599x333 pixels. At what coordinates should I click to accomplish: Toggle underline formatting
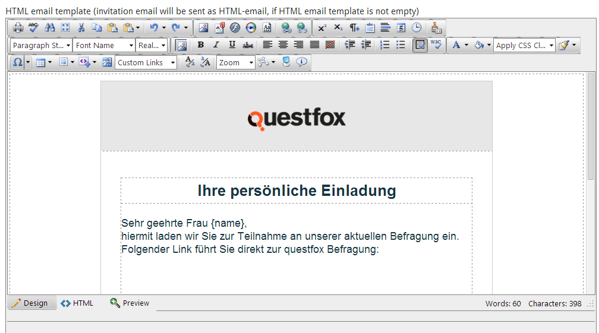tap(232, 45)
